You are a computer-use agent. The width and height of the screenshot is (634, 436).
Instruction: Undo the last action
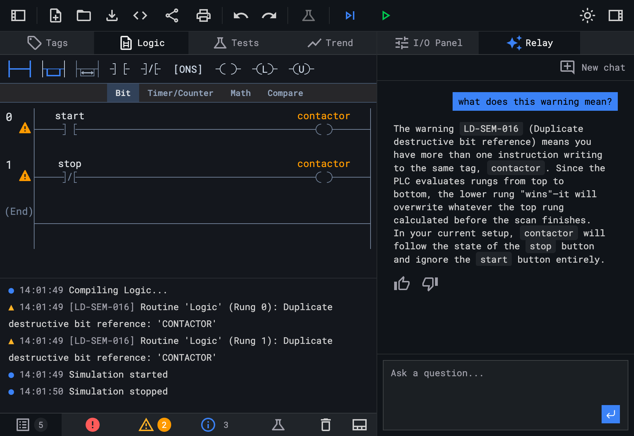coord(241,15)
